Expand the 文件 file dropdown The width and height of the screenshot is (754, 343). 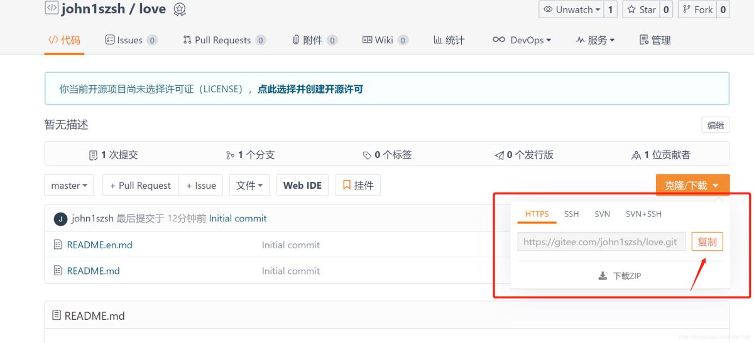pyautogui.click(x=249, y=186)
